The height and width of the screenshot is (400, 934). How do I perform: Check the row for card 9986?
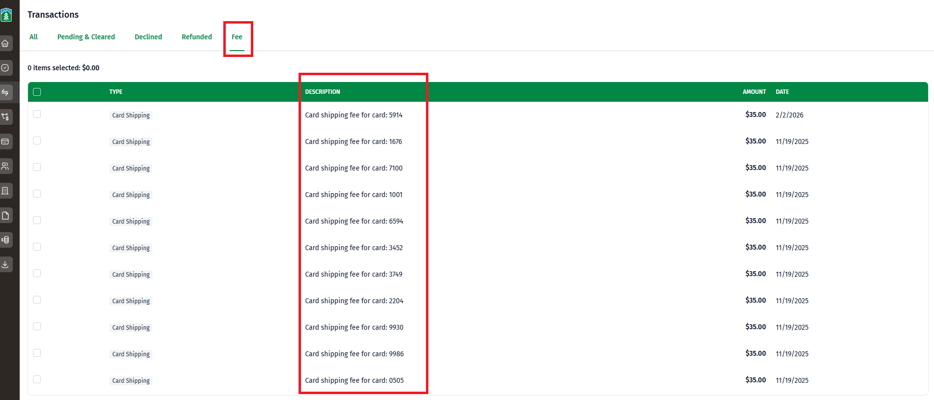click(x=37, y=353)
